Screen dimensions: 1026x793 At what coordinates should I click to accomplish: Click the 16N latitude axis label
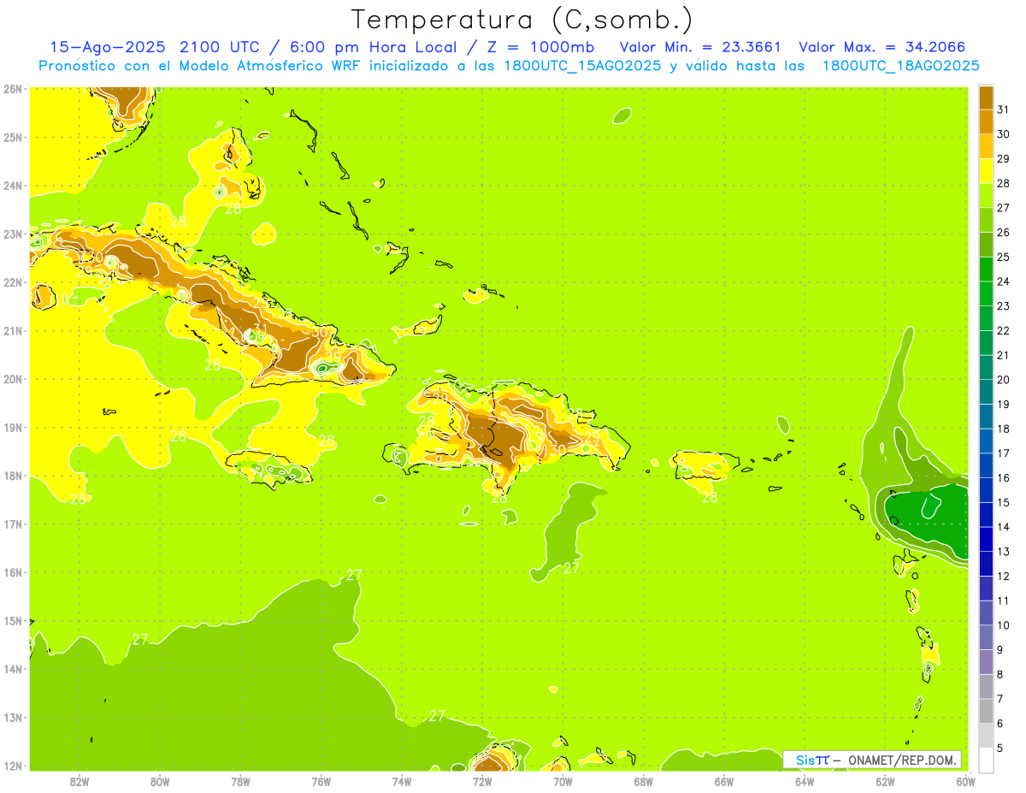click(13, 572)
